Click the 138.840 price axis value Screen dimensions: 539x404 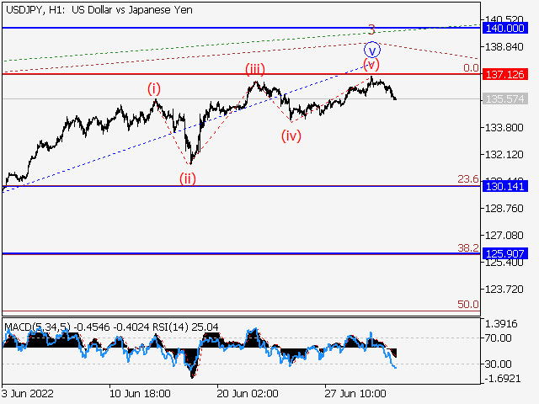click(504, 47)
